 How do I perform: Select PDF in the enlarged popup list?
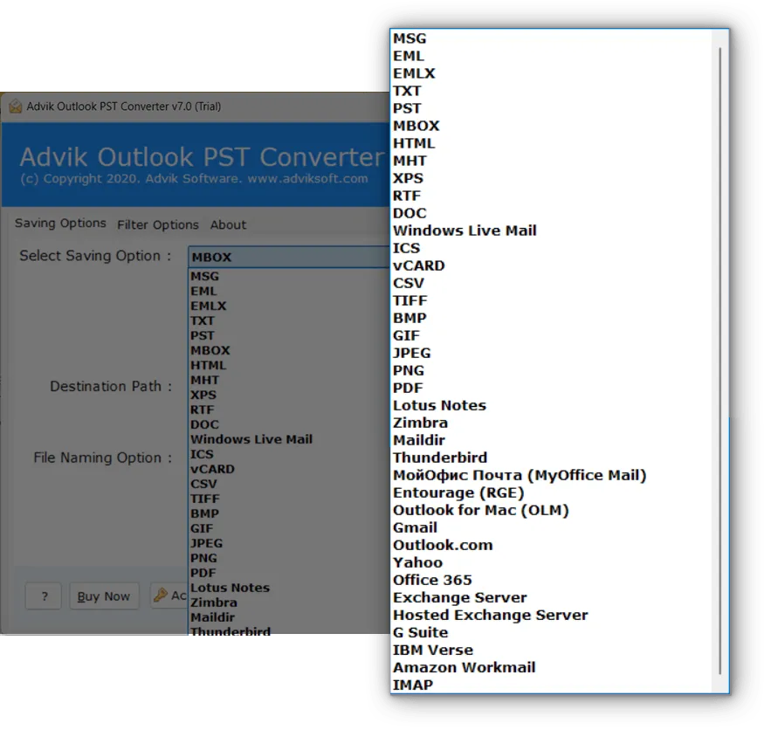click(x=408, y=388)
